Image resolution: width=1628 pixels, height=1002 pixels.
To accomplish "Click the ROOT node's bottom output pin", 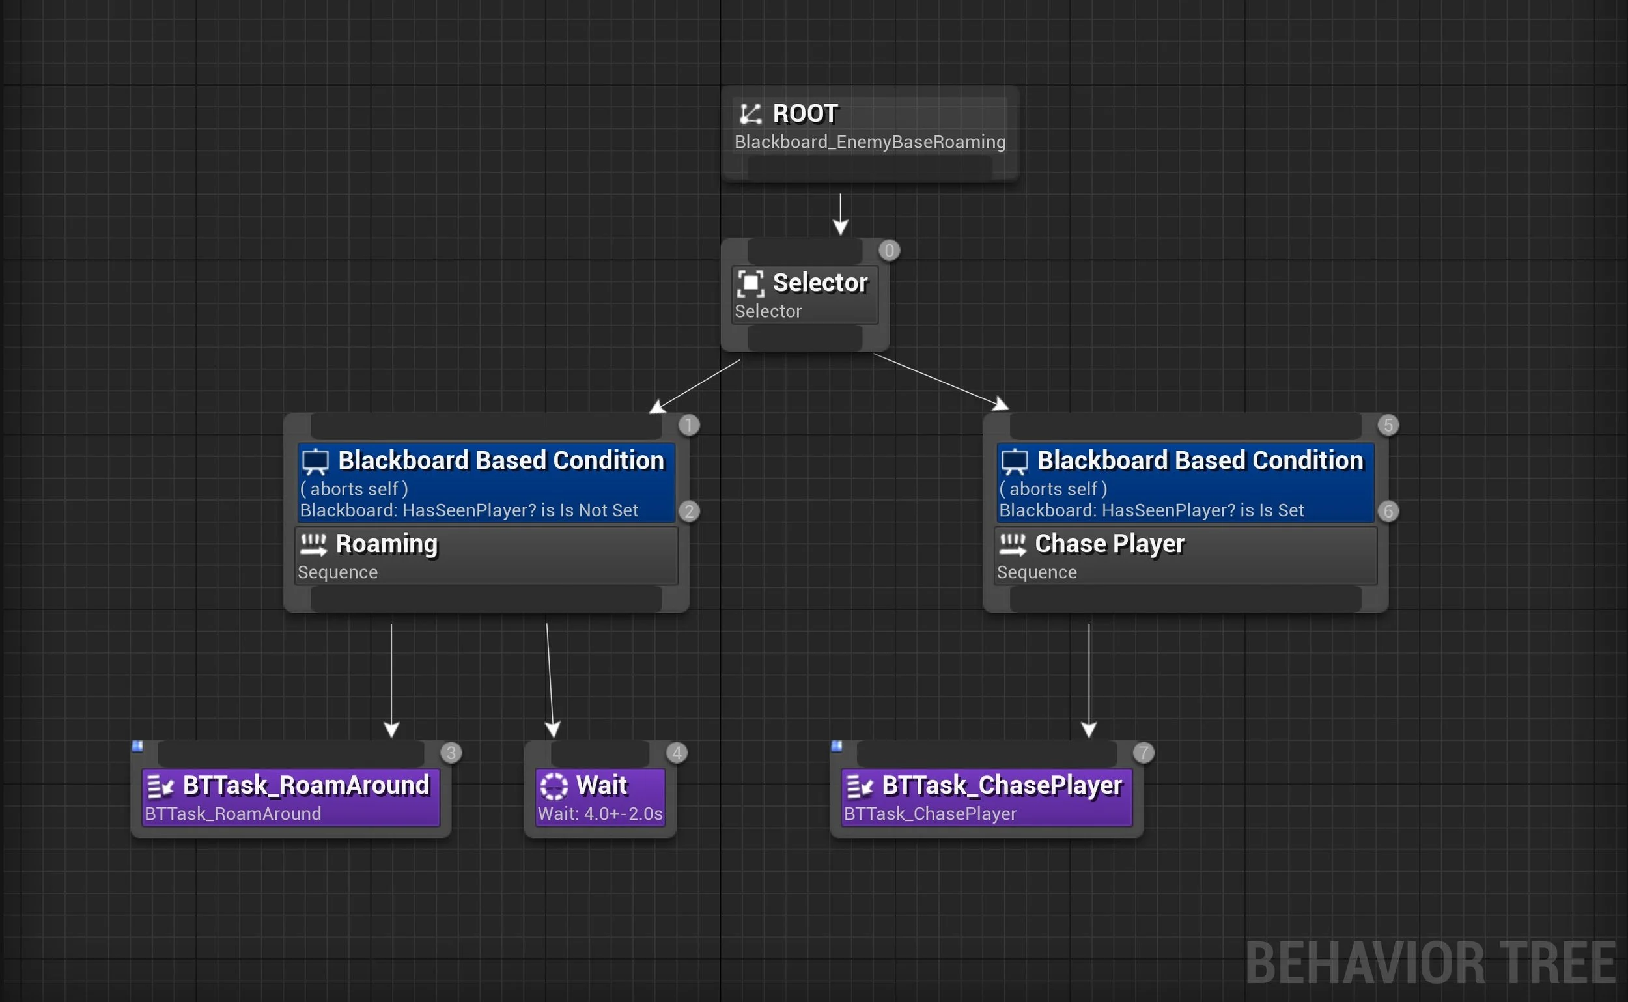I will (870, 169).
